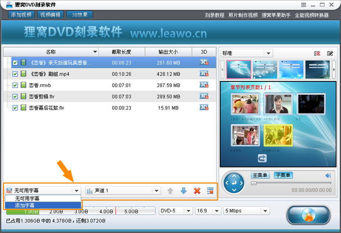Switch to the 主菜单 tab

260,175
